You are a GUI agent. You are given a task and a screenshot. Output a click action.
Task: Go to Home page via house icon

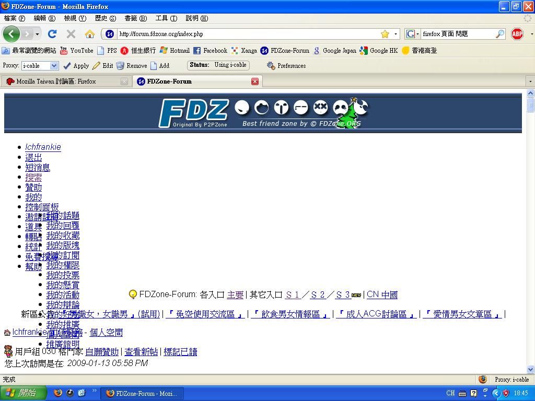pos(90,34)
